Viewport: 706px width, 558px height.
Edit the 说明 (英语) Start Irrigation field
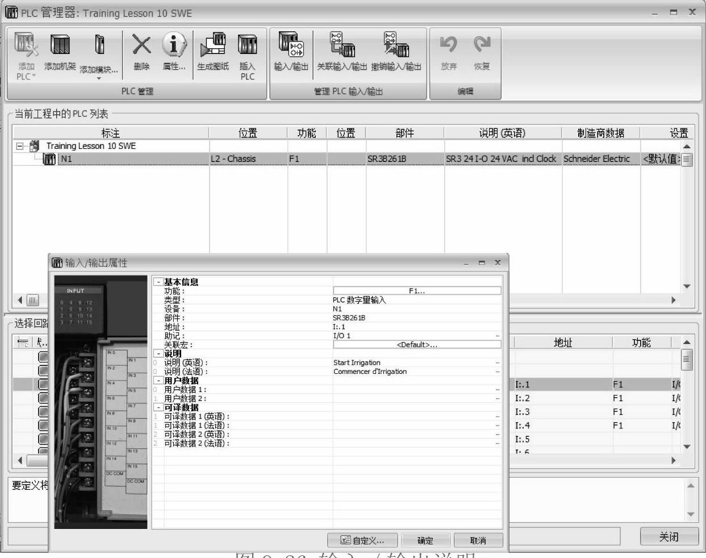click(x=417, y=363)
